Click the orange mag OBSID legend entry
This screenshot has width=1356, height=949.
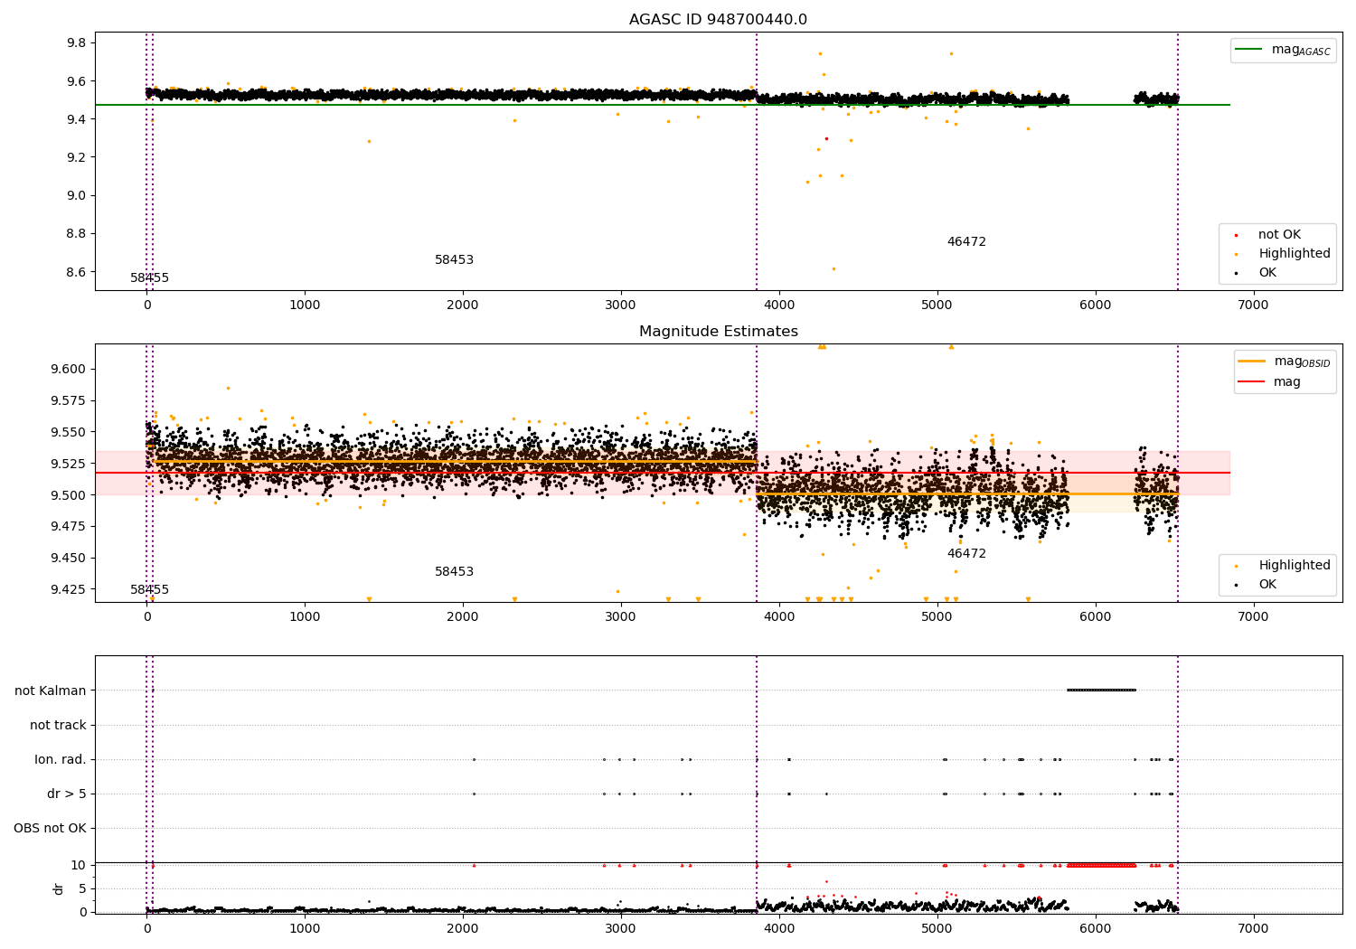pyautogui.click(x=1284, y=362)
